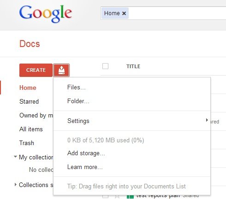Screen dimensions: 226x199
Task: Open the Trash view
Action: tap(27, 143)
